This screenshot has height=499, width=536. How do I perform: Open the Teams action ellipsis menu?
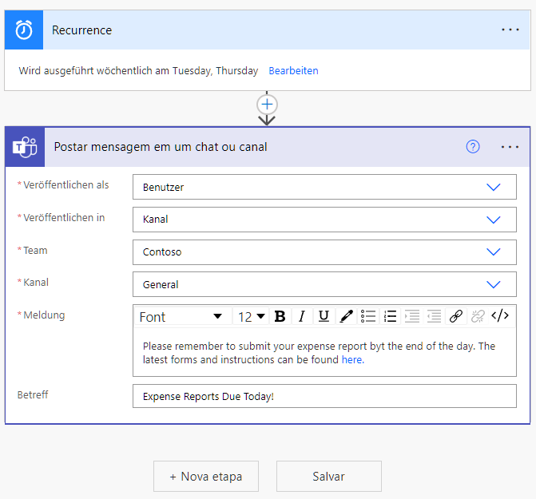coord(510,147)
